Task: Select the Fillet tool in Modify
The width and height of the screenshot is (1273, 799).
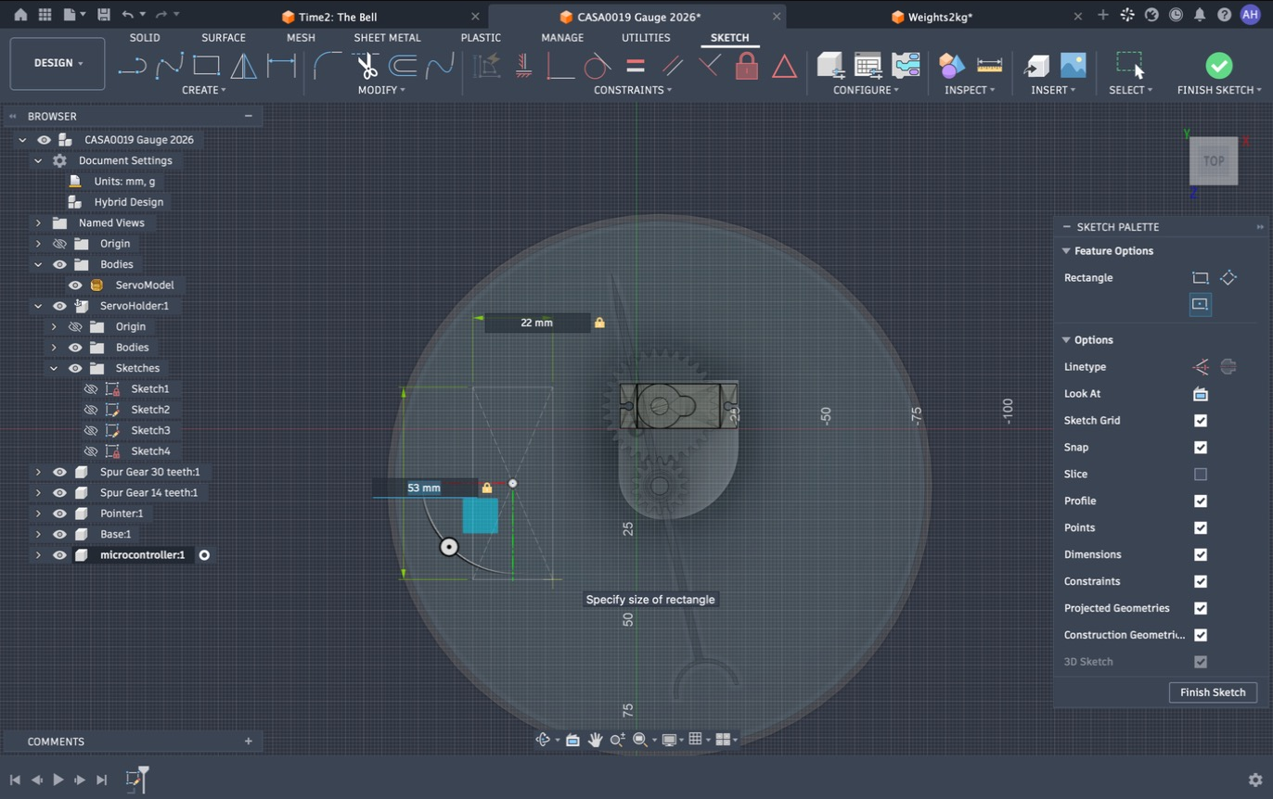Action: click(x=327, y=66)
